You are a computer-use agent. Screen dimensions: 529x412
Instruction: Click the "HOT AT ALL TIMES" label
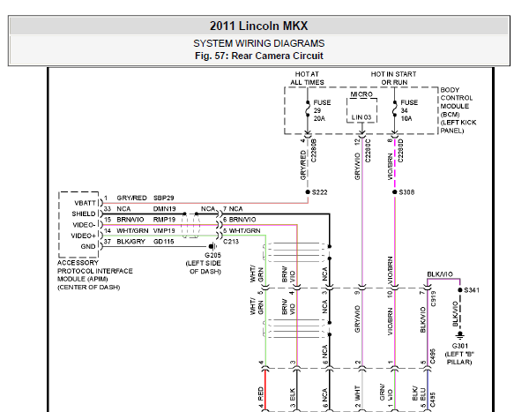click(307, 79)
